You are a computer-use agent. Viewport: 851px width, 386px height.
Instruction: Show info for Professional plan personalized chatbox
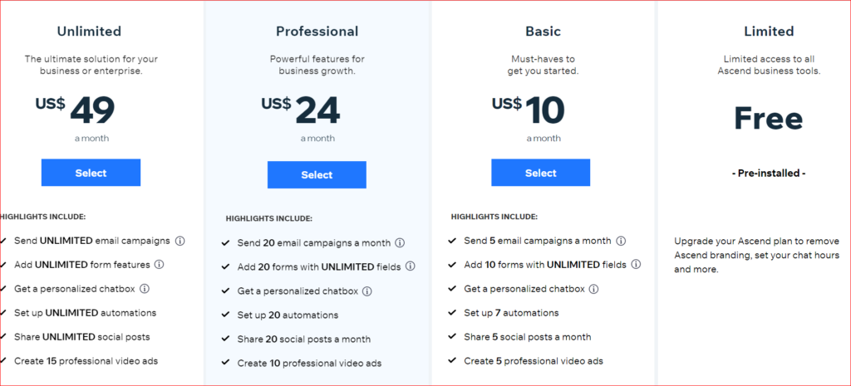366,291
